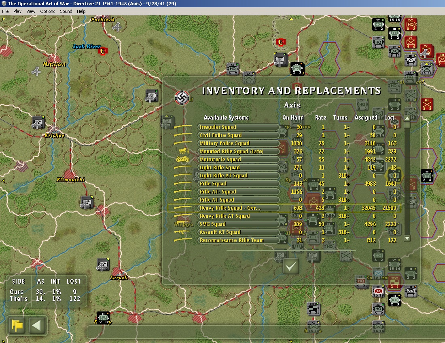Viewport: 445px width, 343px height.
Task: Click the scroll up arrow in inventory list
Action: tap(407, 118)
